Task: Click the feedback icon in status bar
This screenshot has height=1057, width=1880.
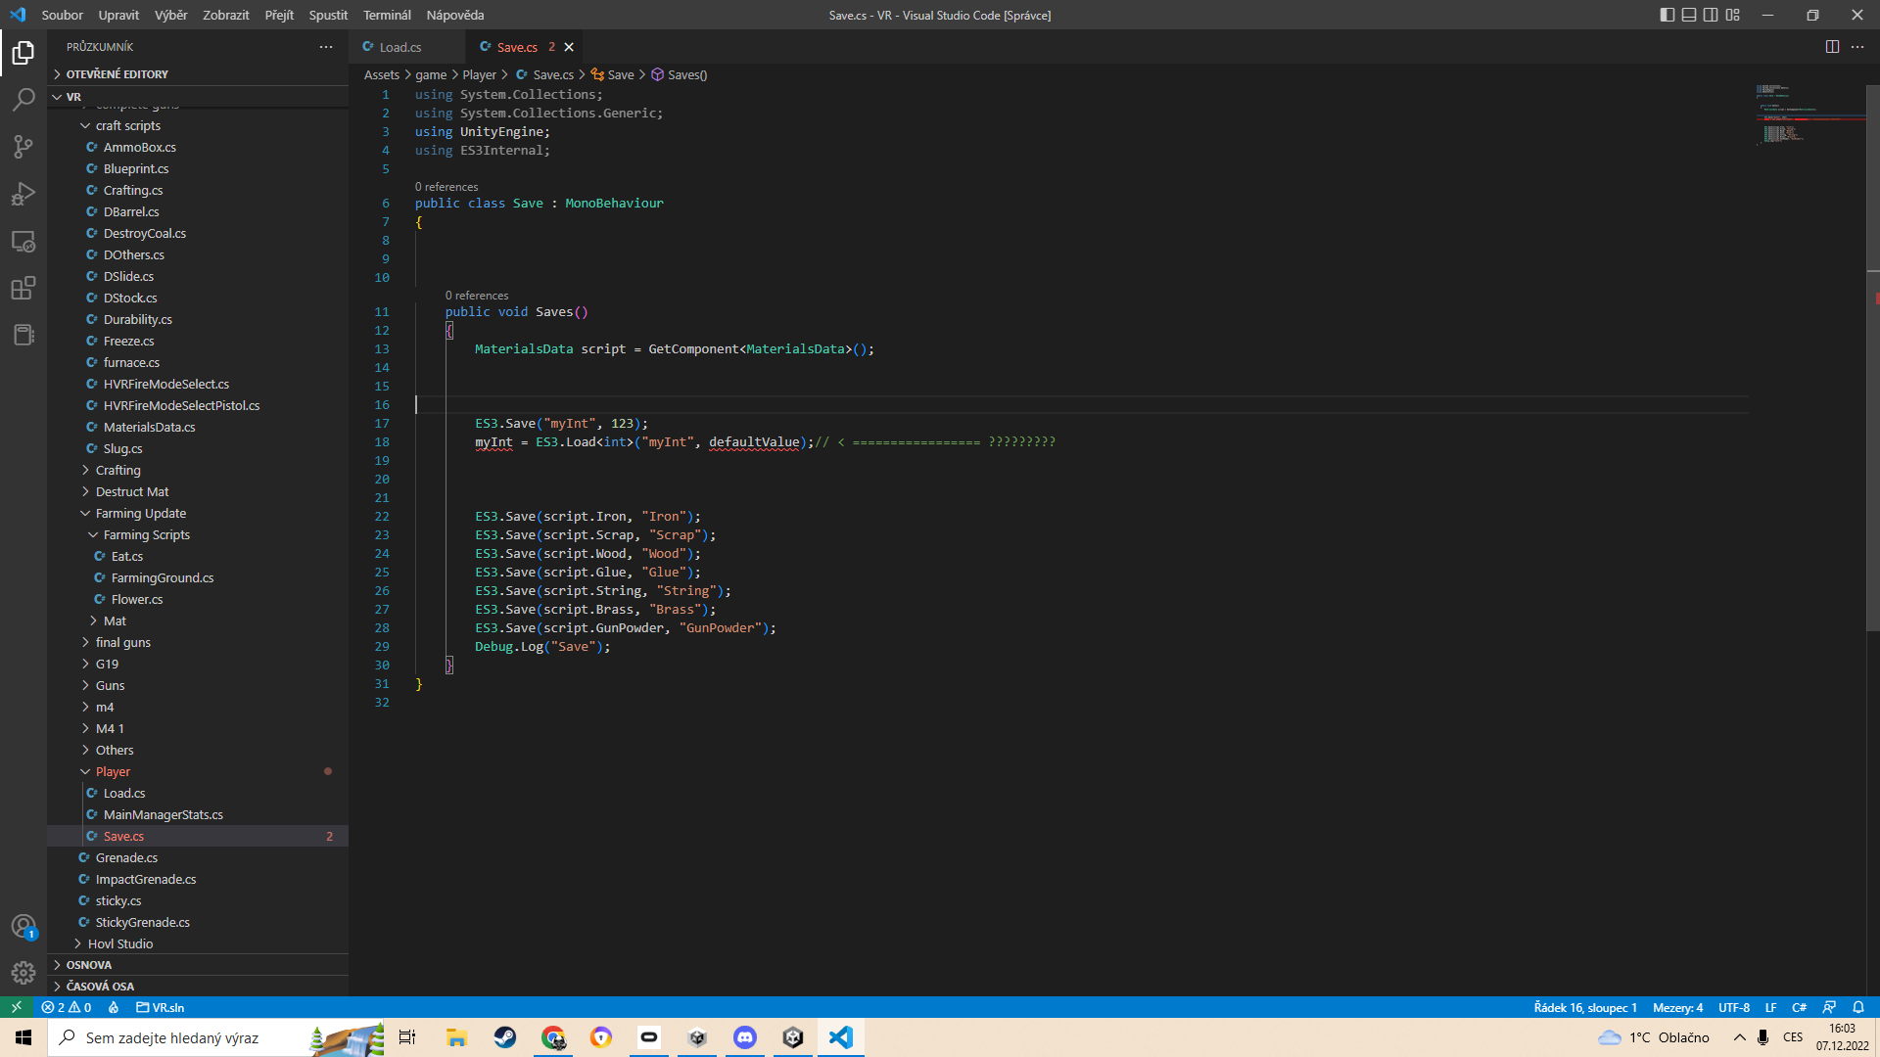Action: tap(1829, 1007)
